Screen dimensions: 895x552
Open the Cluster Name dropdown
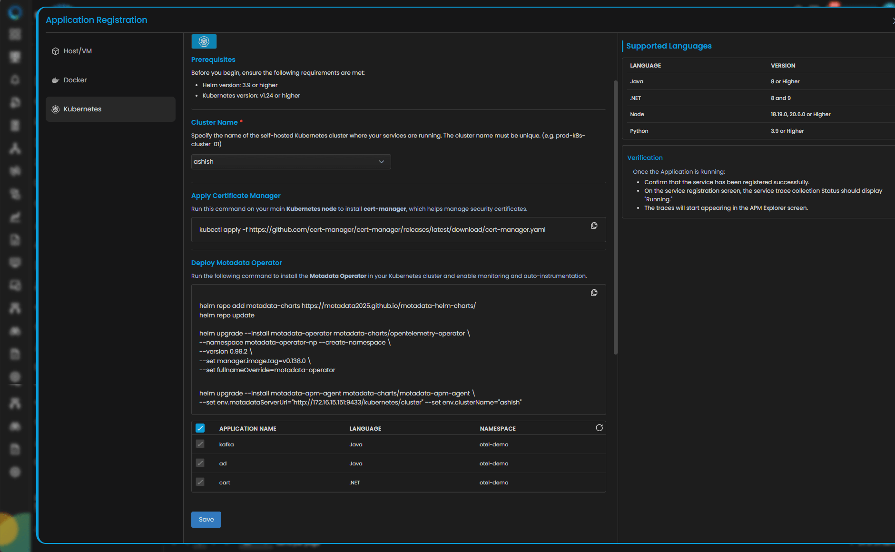point(285,162)
